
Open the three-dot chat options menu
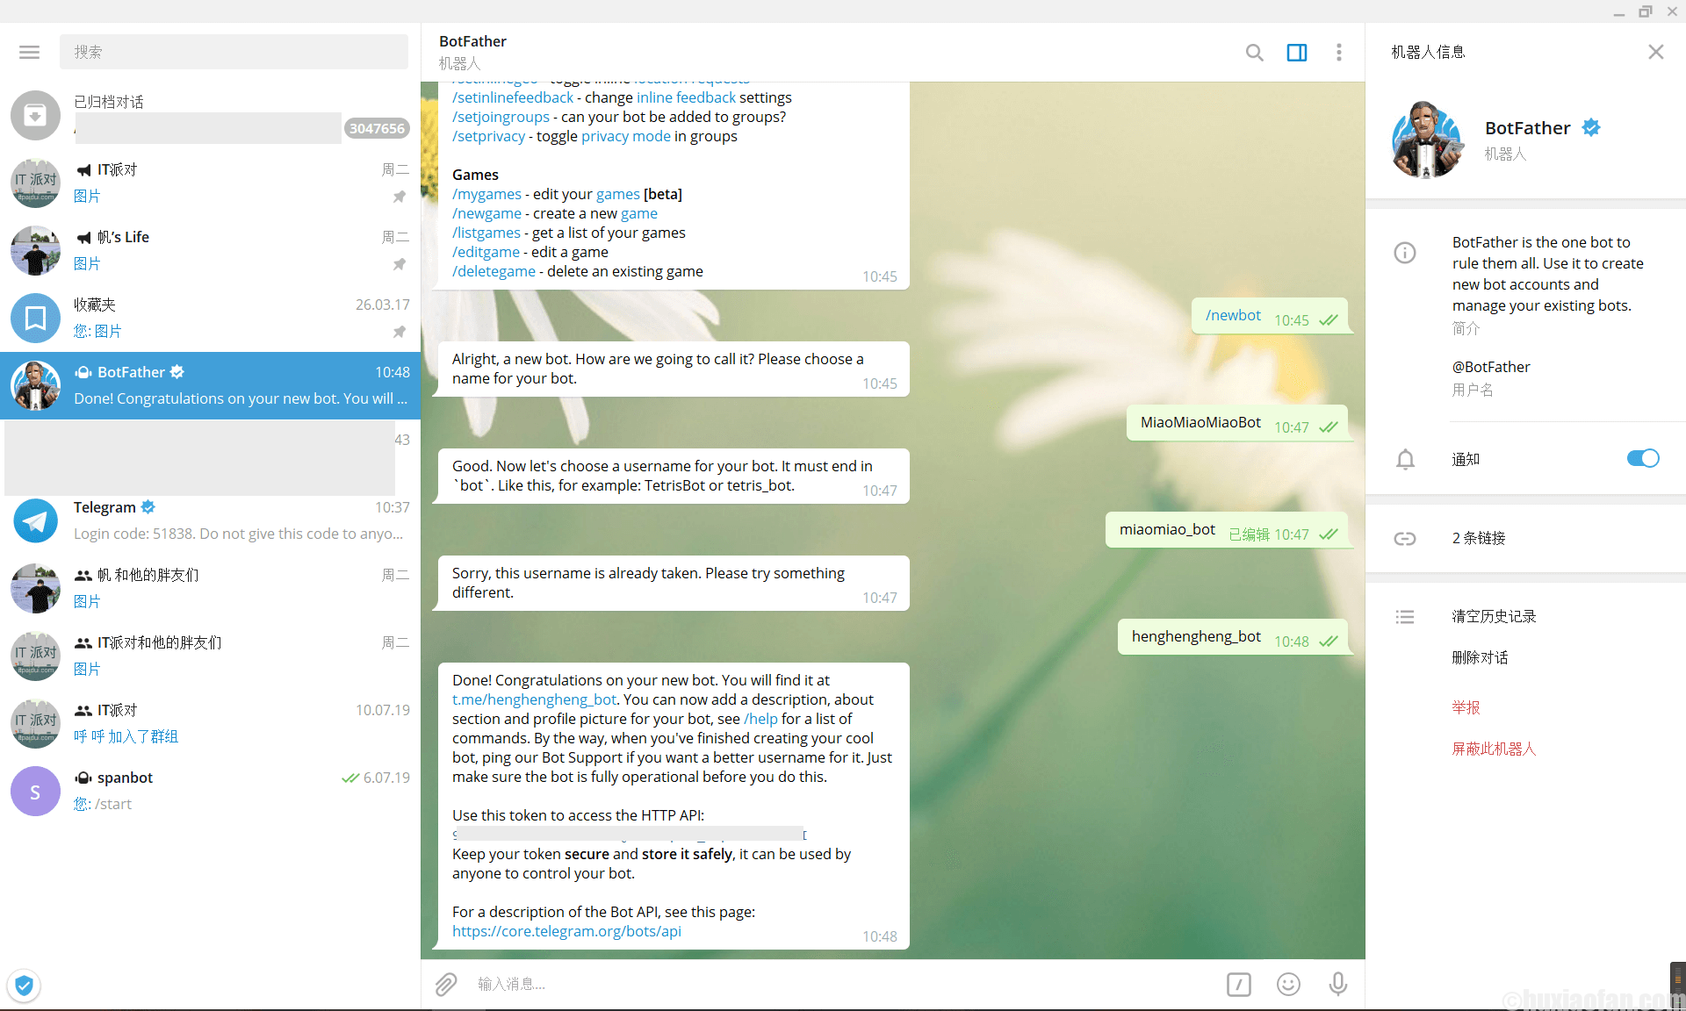tap(1339, 53)
